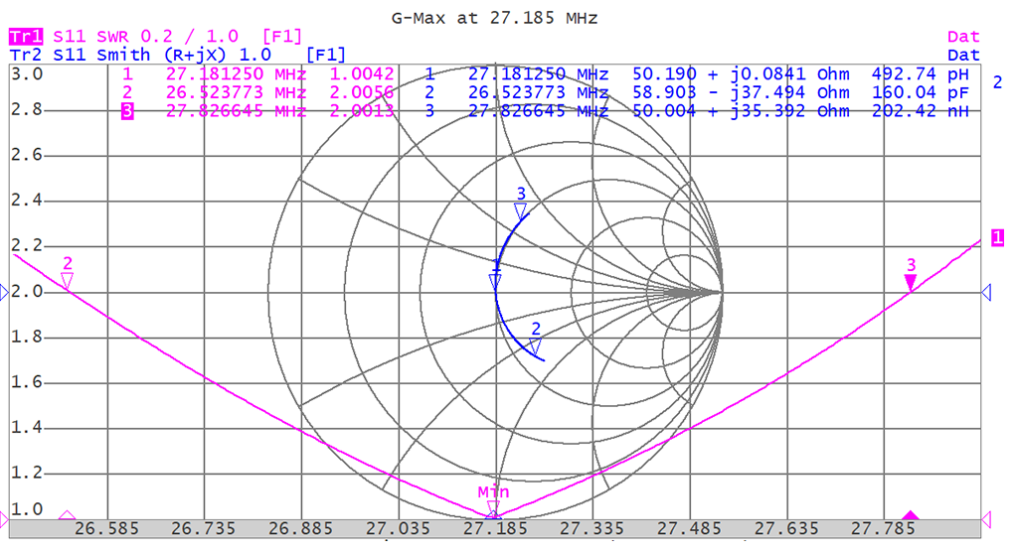The height and width of the screenshot is (552, 1014).
Task: Click the hollow magenta marker 2 position on frequency axis
Action: 67,515
